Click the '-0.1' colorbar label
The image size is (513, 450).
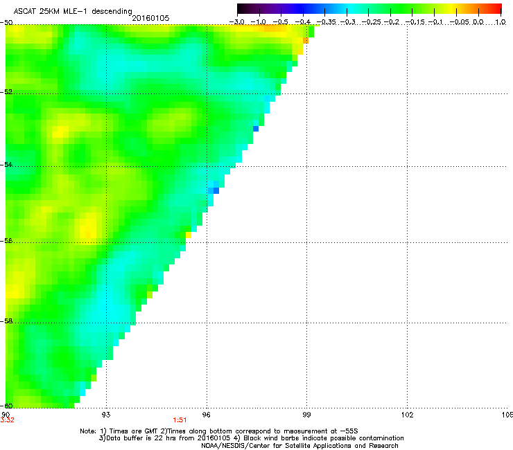pyautogui.click(x=435, y=22)
